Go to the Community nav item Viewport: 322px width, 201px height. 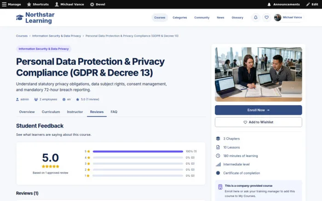(202, 17)
